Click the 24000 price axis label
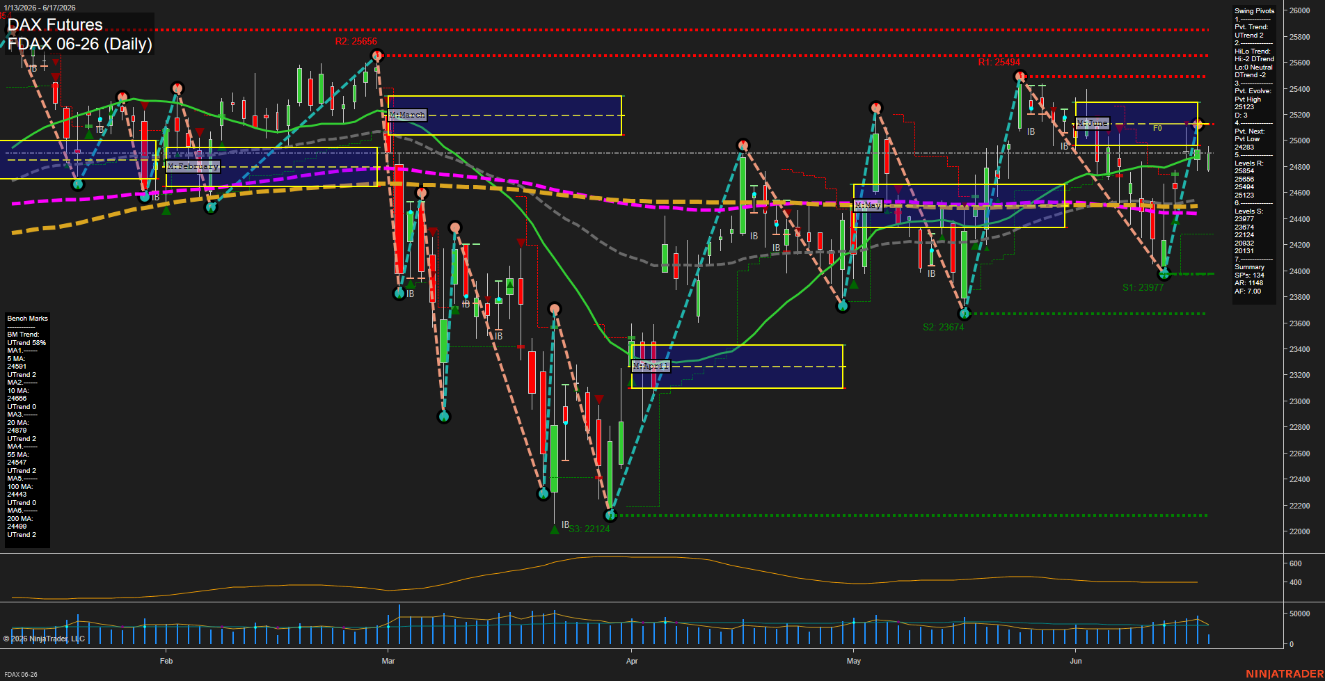 pyautogui.click(x=1299, y=271)
